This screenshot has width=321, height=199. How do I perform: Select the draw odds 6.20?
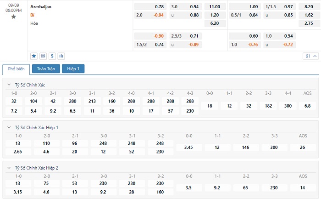coord(214,23)
